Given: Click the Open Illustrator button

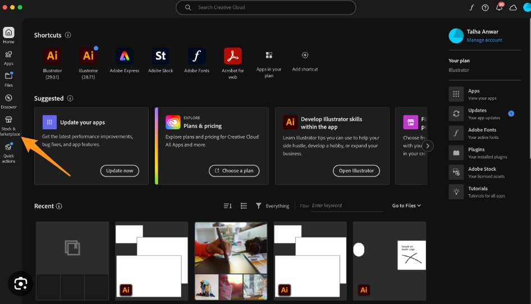Looking at the screenshot, I should [x=356, y=171].
